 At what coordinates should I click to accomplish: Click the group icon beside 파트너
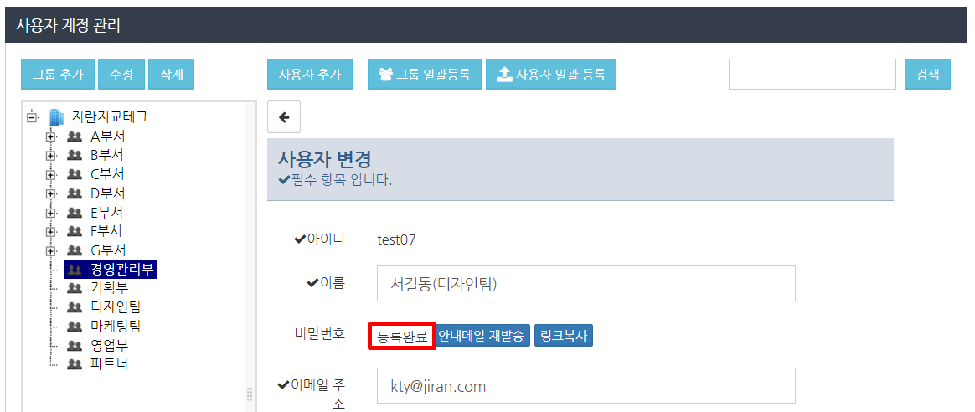(x=74, y=363)
